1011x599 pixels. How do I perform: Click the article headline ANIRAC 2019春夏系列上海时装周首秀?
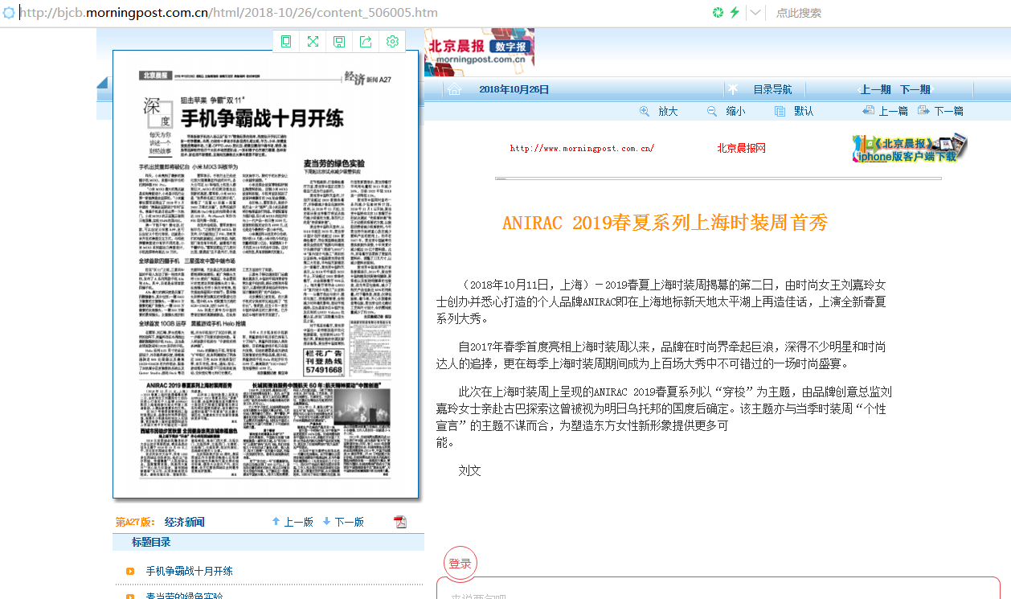[665, 223]
